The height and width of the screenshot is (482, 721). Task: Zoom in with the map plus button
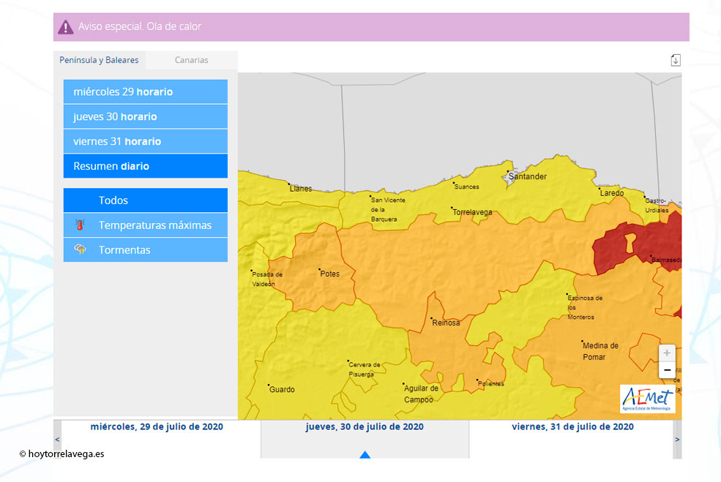pyautogui.click(x=666, y=353)
